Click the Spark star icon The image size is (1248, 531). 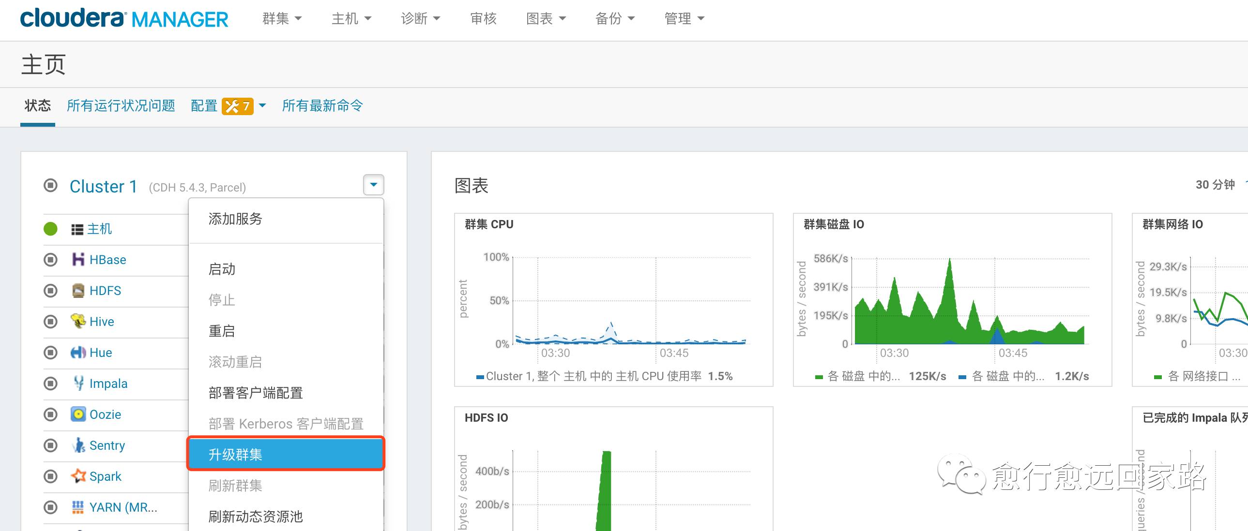pyautogui.click(x=78, y=476)
